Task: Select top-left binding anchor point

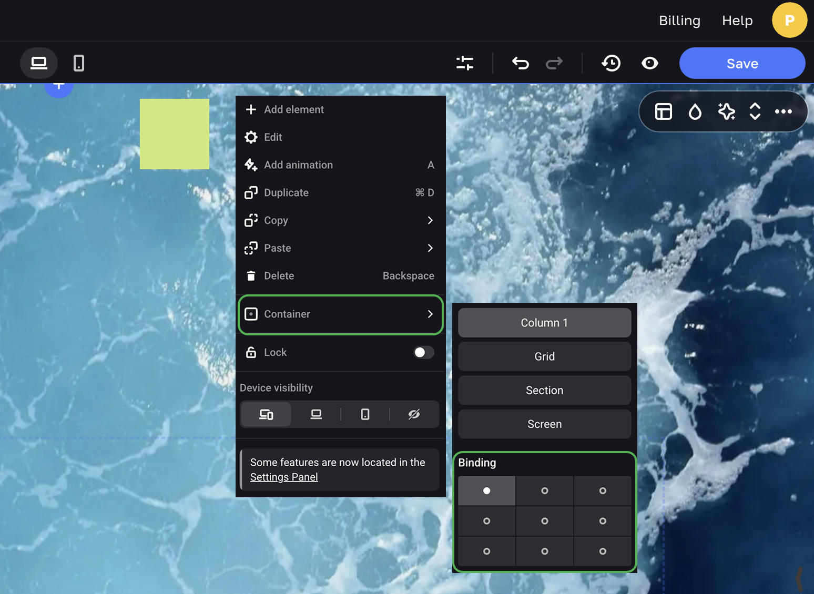Action: (x=486, y=490)
